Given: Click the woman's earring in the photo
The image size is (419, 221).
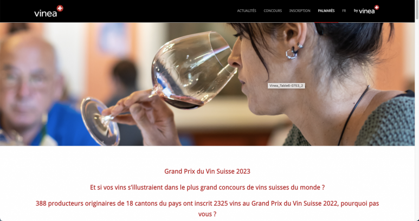Looking at the screenshot, I should point(293,51).
